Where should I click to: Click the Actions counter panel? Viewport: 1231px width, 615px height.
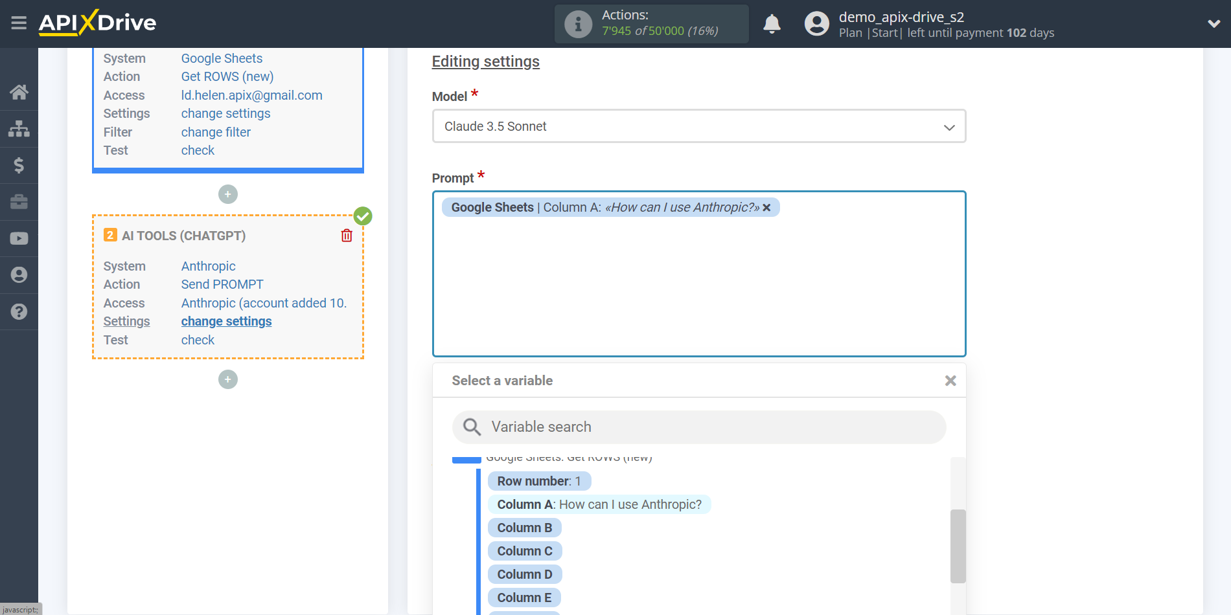pyautogui.click(x=651, y=24)
